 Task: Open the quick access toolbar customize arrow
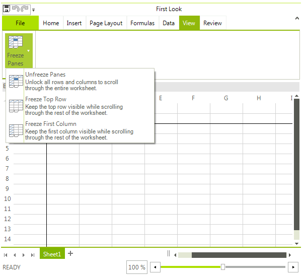pyautogui.click(x=34, y=10)
